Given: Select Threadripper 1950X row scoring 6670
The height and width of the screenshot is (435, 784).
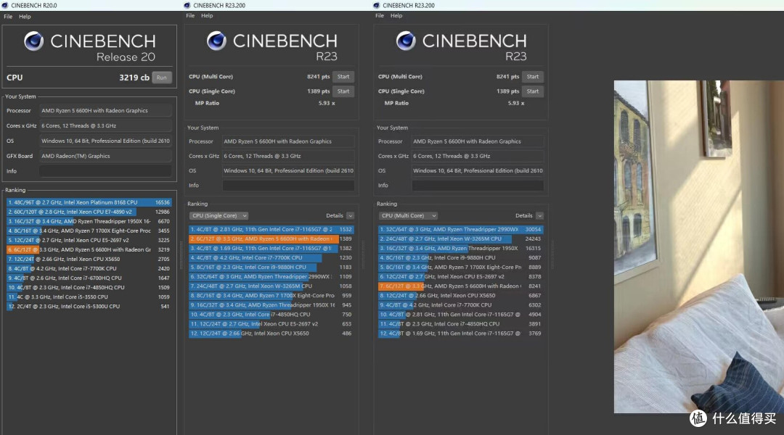Looking at the screenshot, I should point(89,221).
